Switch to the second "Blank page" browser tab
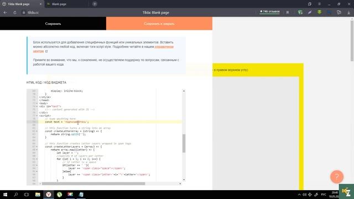 click(59, 4)
